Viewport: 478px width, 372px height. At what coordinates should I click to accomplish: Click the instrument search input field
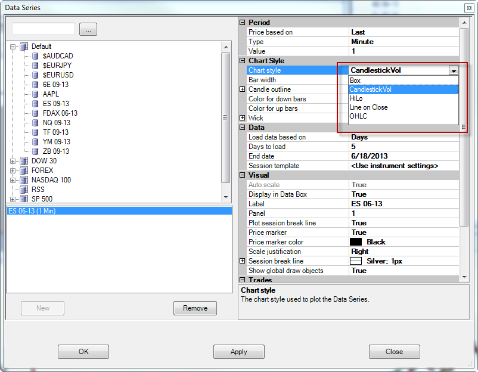tap(44, 29)
